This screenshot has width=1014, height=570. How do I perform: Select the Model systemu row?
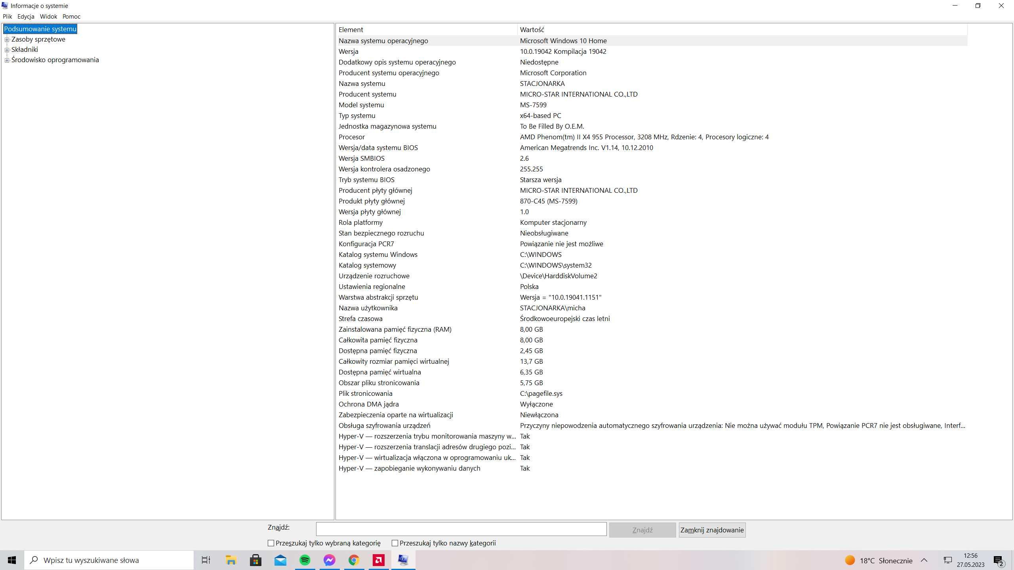(x=652, y=105)
